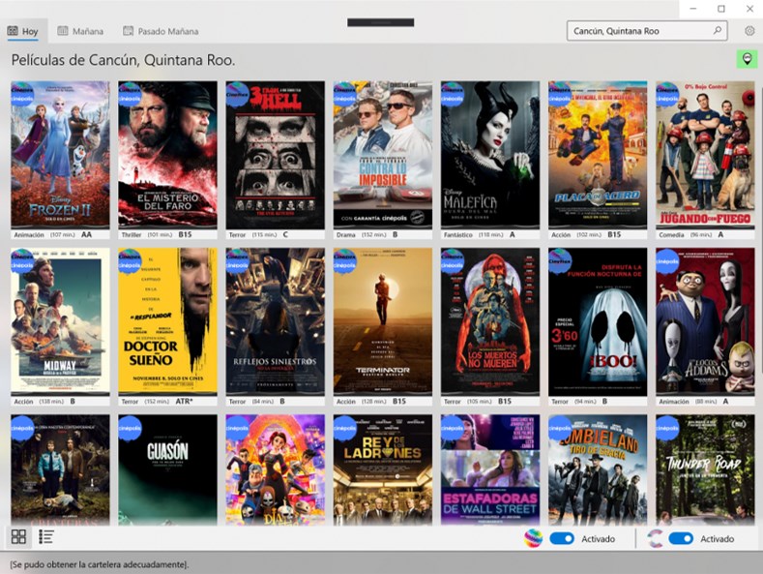This screenshot has height=574, width=763.
Task: Click status message about cartelera
Action: tap(99, 564)
